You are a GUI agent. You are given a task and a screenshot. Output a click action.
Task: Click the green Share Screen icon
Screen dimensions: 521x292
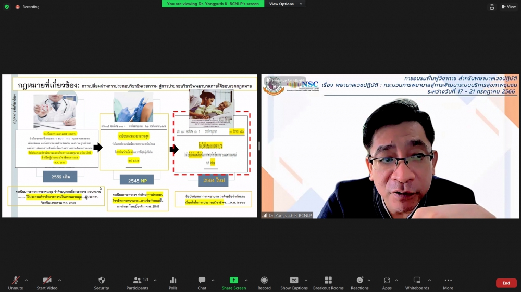[234, 281]
